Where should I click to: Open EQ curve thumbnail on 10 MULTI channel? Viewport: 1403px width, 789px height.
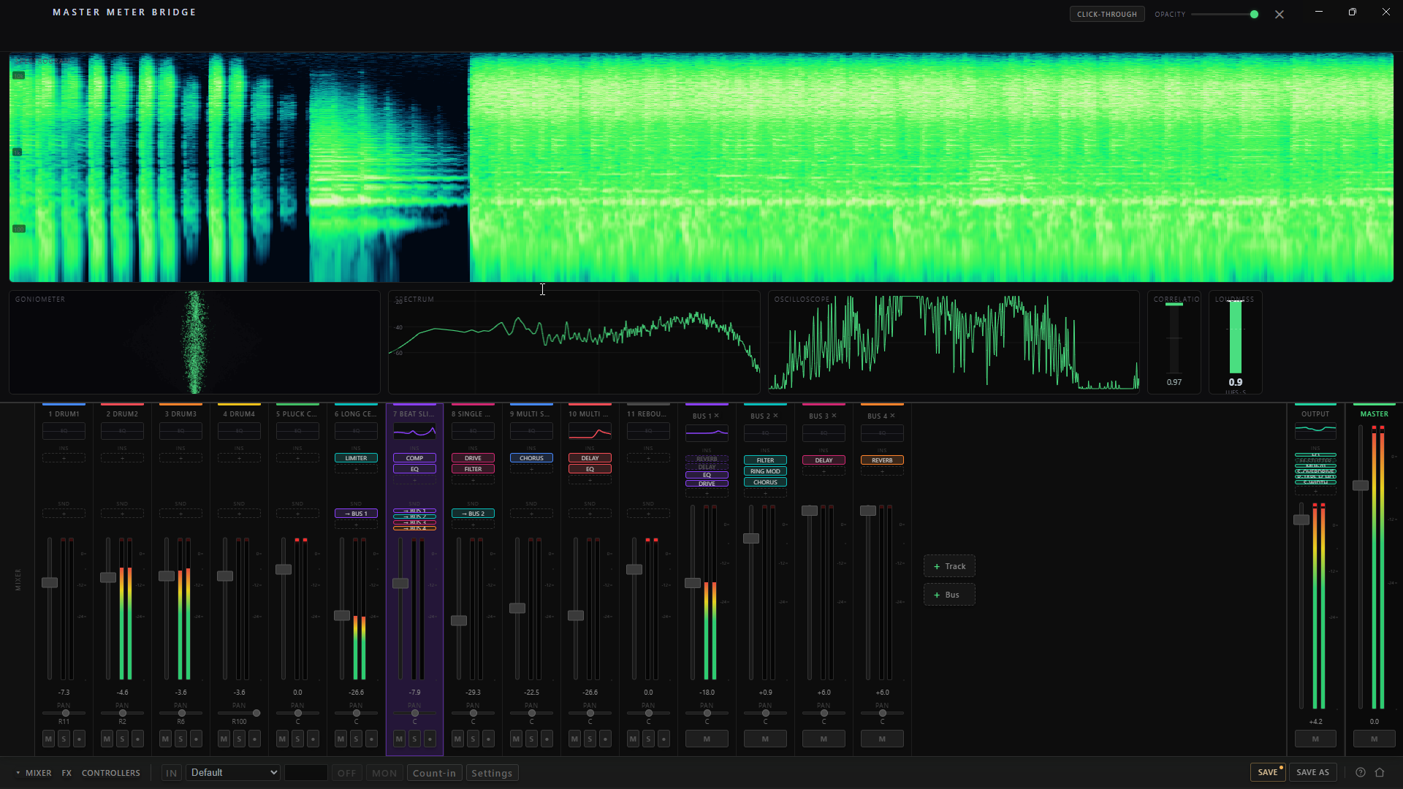point(590,431)
